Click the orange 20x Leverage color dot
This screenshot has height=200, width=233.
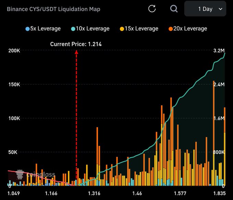171,29
